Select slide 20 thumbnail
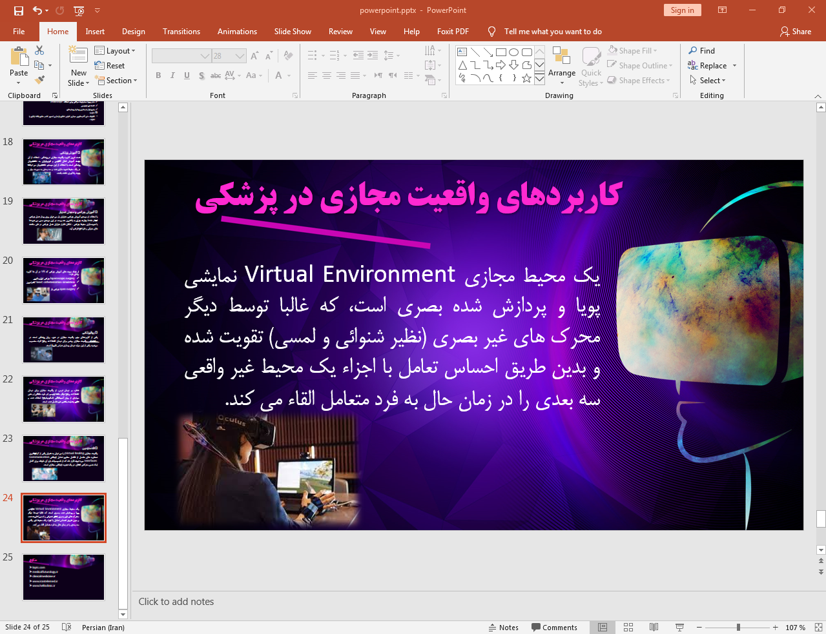Image resolution: width=826 pixels, height=634 pixels. point(63,281)
